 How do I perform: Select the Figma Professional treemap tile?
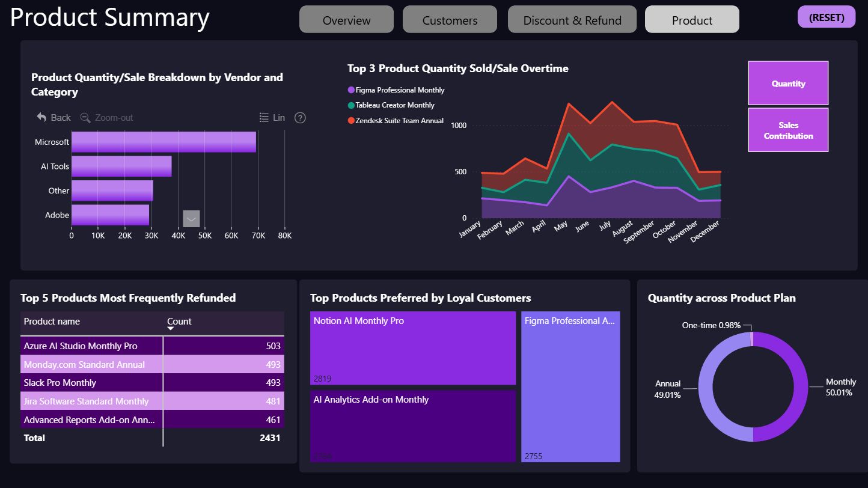click(570, 387)
